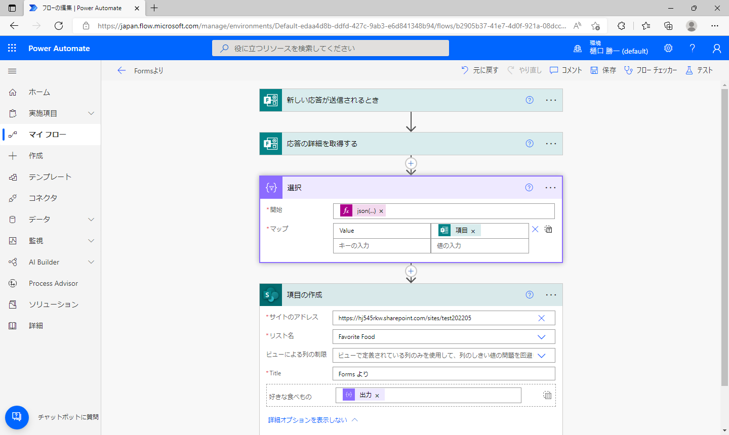Viewport: 729px width, 435px height.
Task: Open テンプレート in the sidebar
Action: tap(51, 177)
